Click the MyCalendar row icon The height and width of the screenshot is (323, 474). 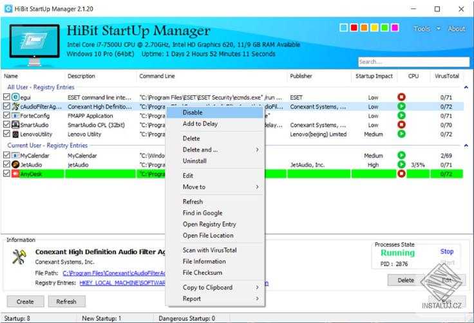tap(15, 156)
